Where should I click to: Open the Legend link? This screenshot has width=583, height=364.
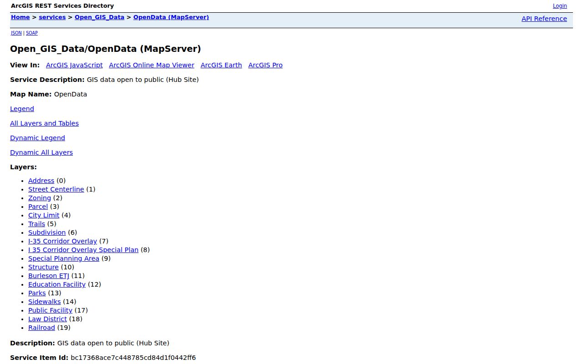point(22,109)
